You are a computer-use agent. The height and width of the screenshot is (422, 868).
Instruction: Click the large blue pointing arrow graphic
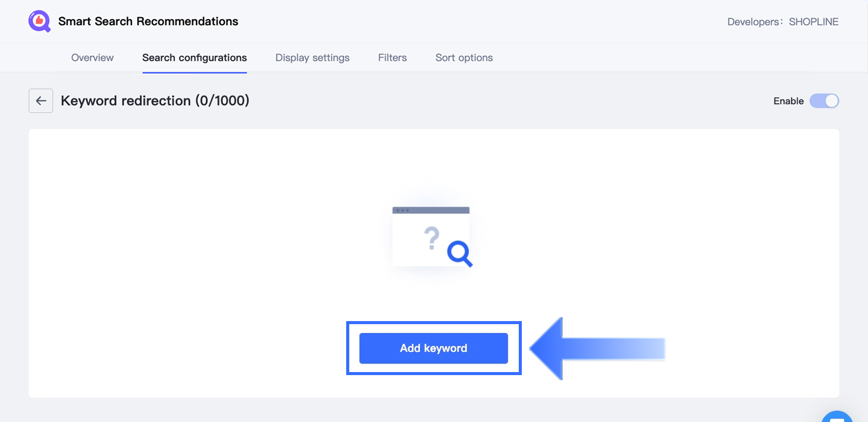(596, 349)
